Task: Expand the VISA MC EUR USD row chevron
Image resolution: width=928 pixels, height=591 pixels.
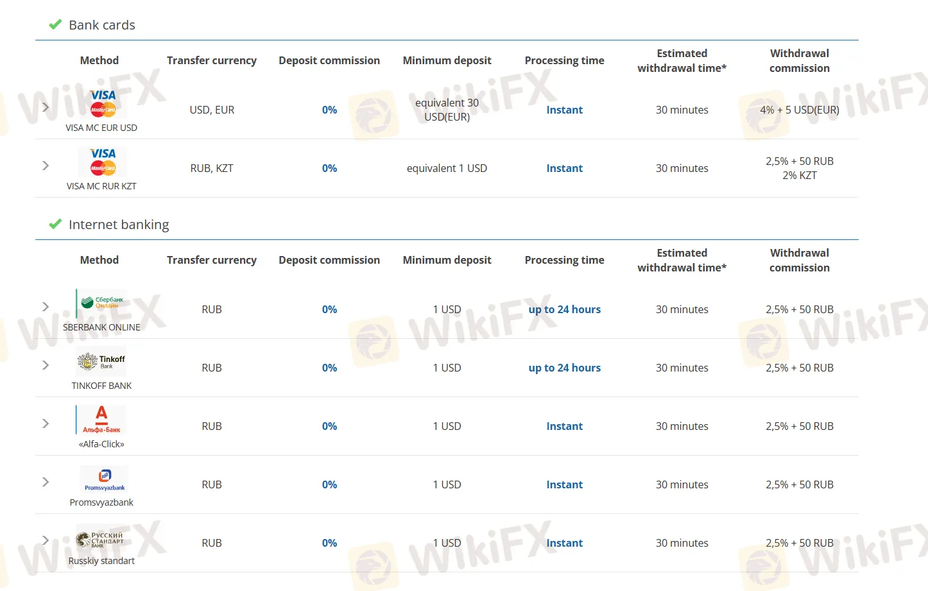Action: point(45,107)
